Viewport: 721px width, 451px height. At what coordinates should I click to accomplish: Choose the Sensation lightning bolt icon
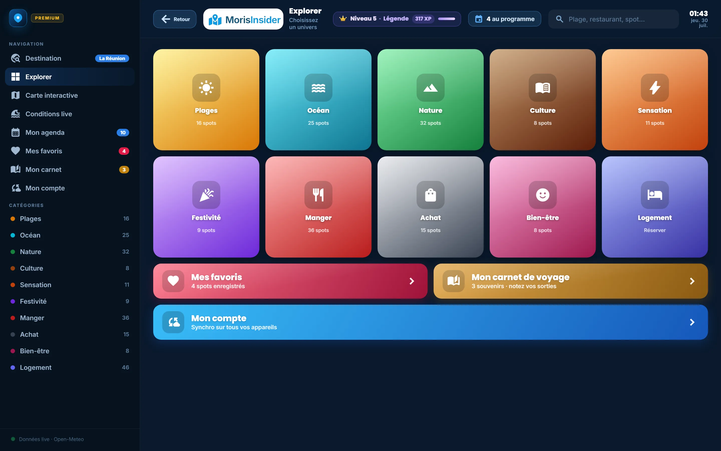coord(655,88)
